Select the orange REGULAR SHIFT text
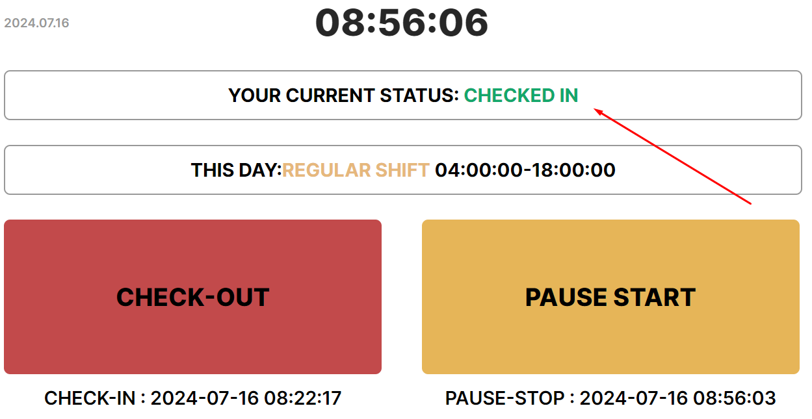 click(356, 170)
